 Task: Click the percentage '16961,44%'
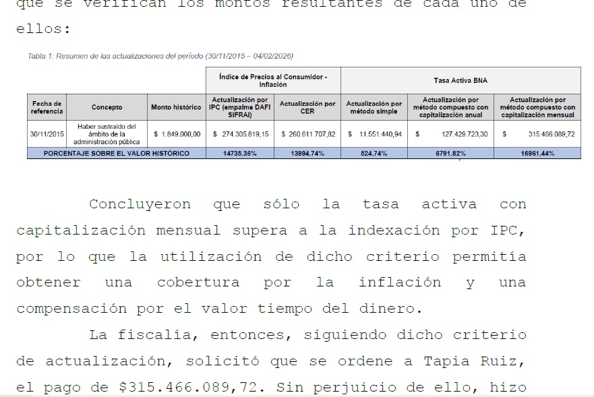coord(537,154)
